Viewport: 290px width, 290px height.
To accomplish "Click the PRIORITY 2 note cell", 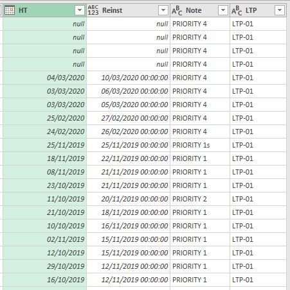I will (200, 199).
